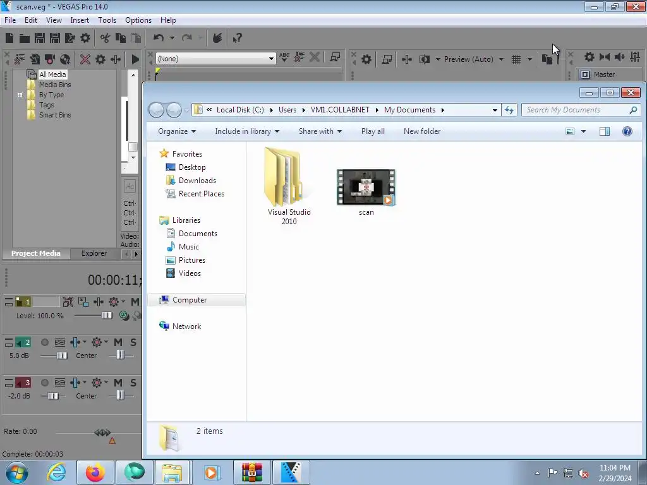Adjust track 2 volume slider
The width and height of the screenshot is (647, 485).
(x=62, y=356)
